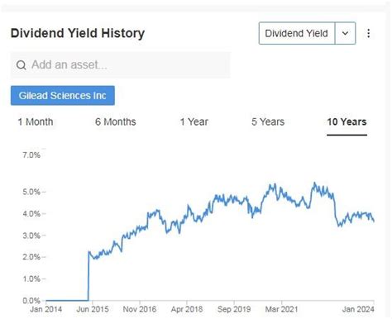Click the Sep 2019 axis label
Image resolution: width=392 pixels, height=319 pixels.
click(x=234, y=309)
